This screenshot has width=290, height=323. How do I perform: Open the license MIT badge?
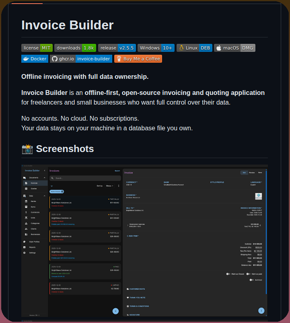pyautogui.click(x=37, y=48)
